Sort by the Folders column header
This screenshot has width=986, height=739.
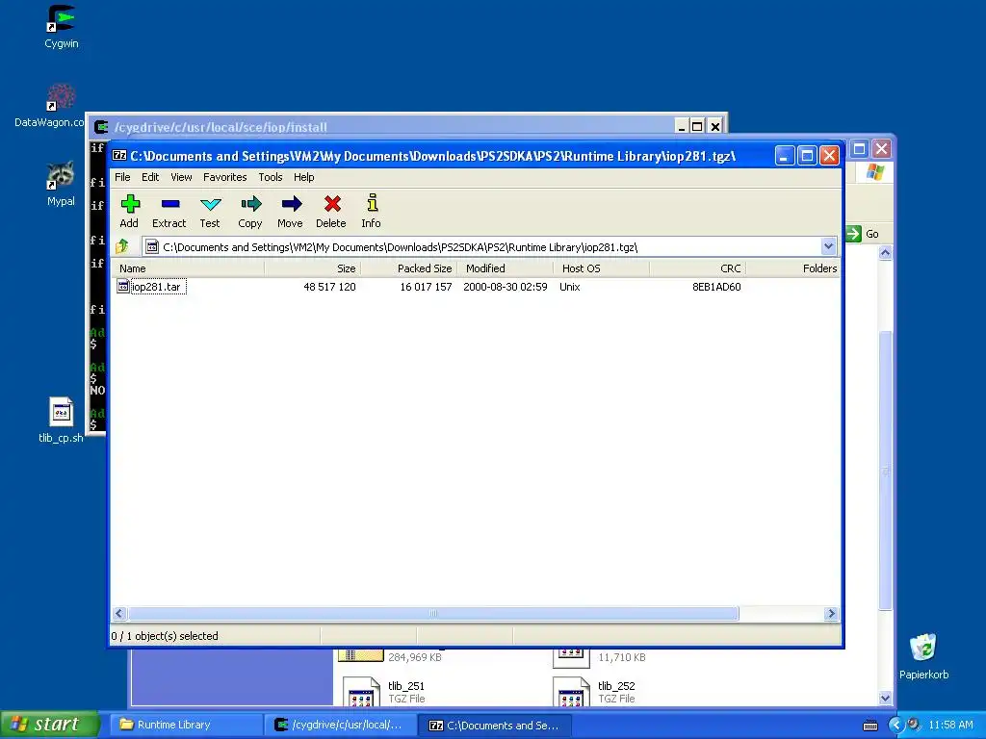793,268
